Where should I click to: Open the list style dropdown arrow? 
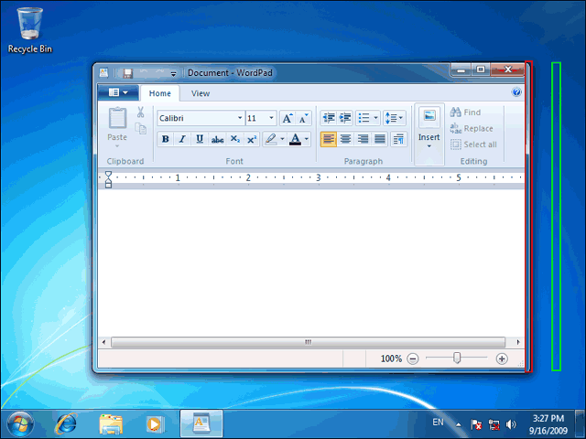[376, 118]
